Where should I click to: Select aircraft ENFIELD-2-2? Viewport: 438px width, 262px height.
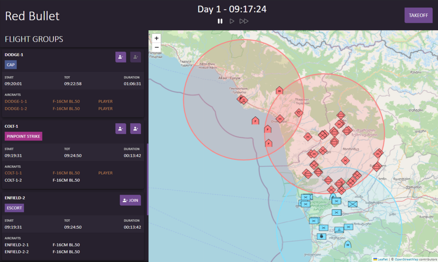17,251
